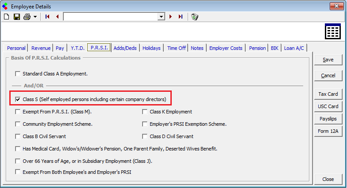Check Exempt From P.R.S.I. Class M

coord(18,112)
